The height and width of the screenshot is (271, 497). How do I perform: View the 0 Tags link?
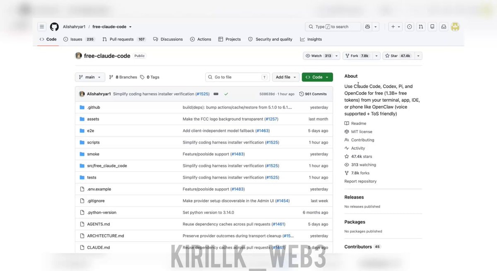[x=150, y=77]
